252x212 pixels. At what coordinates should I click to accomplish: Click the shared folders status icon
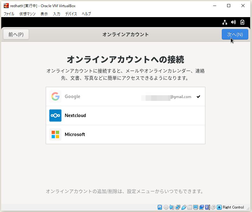click(x=190, y=207)
